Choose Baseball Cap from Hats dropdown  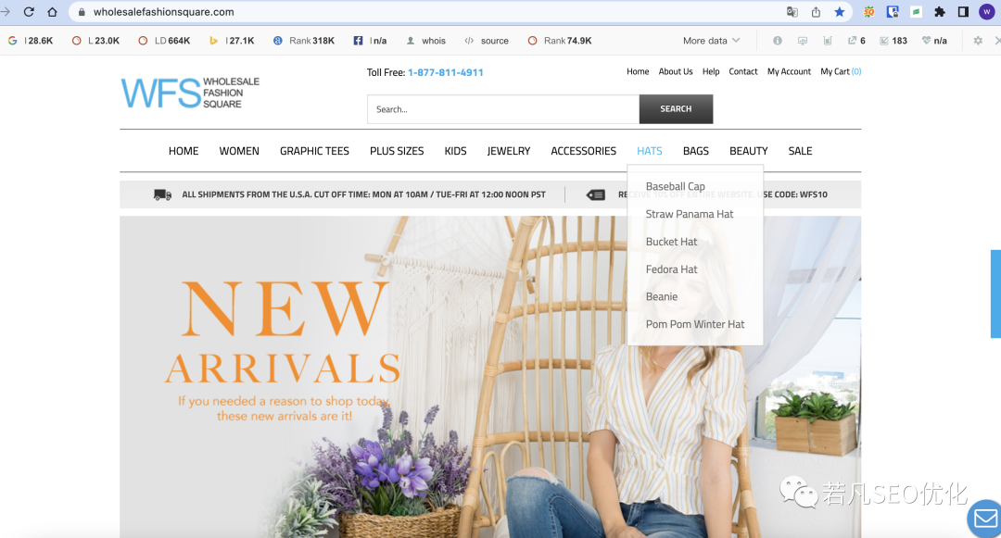click(x=675, y=186)
